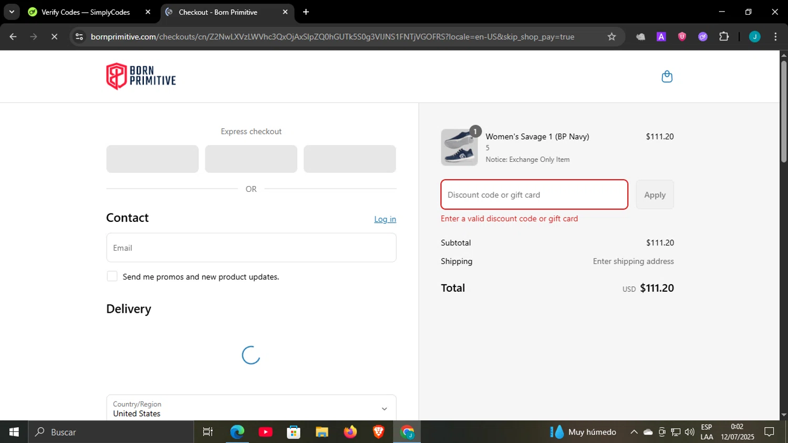Screen dimensions: 788x443
Task: Open the clock showing 0:02 12/07/2025
Action: (x=737, y=432)
